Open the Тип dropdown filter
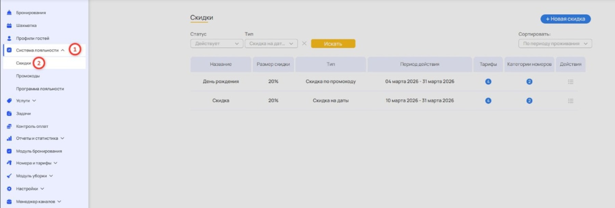This screenshot has width=615, height=208. point(271,44)
